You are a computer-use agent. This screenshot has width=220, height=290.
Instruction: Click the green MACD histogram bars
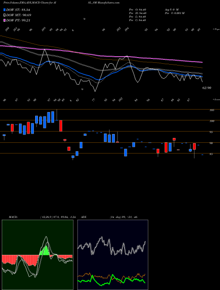[44, 250]
